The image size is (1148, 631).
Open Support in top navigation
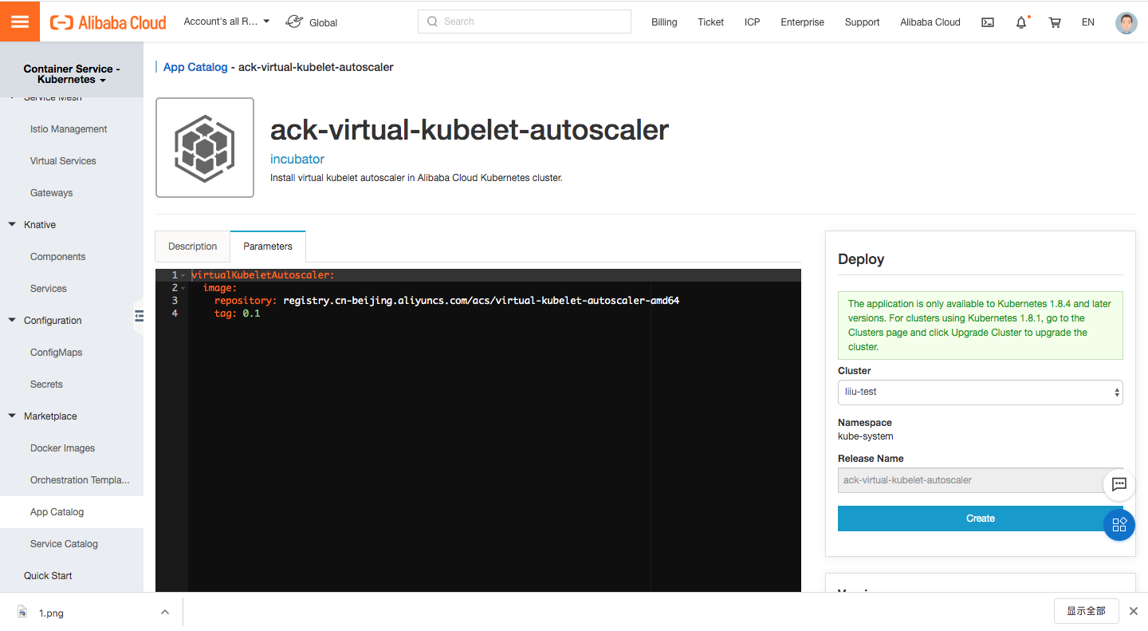[x=862, y=22]
